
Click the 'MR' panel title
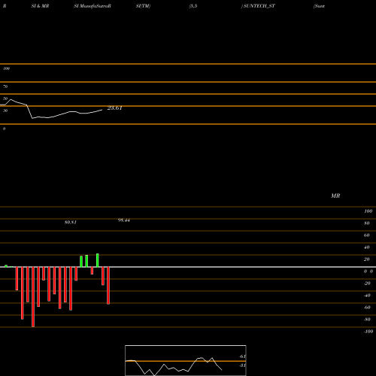click(x=335, y=196)
